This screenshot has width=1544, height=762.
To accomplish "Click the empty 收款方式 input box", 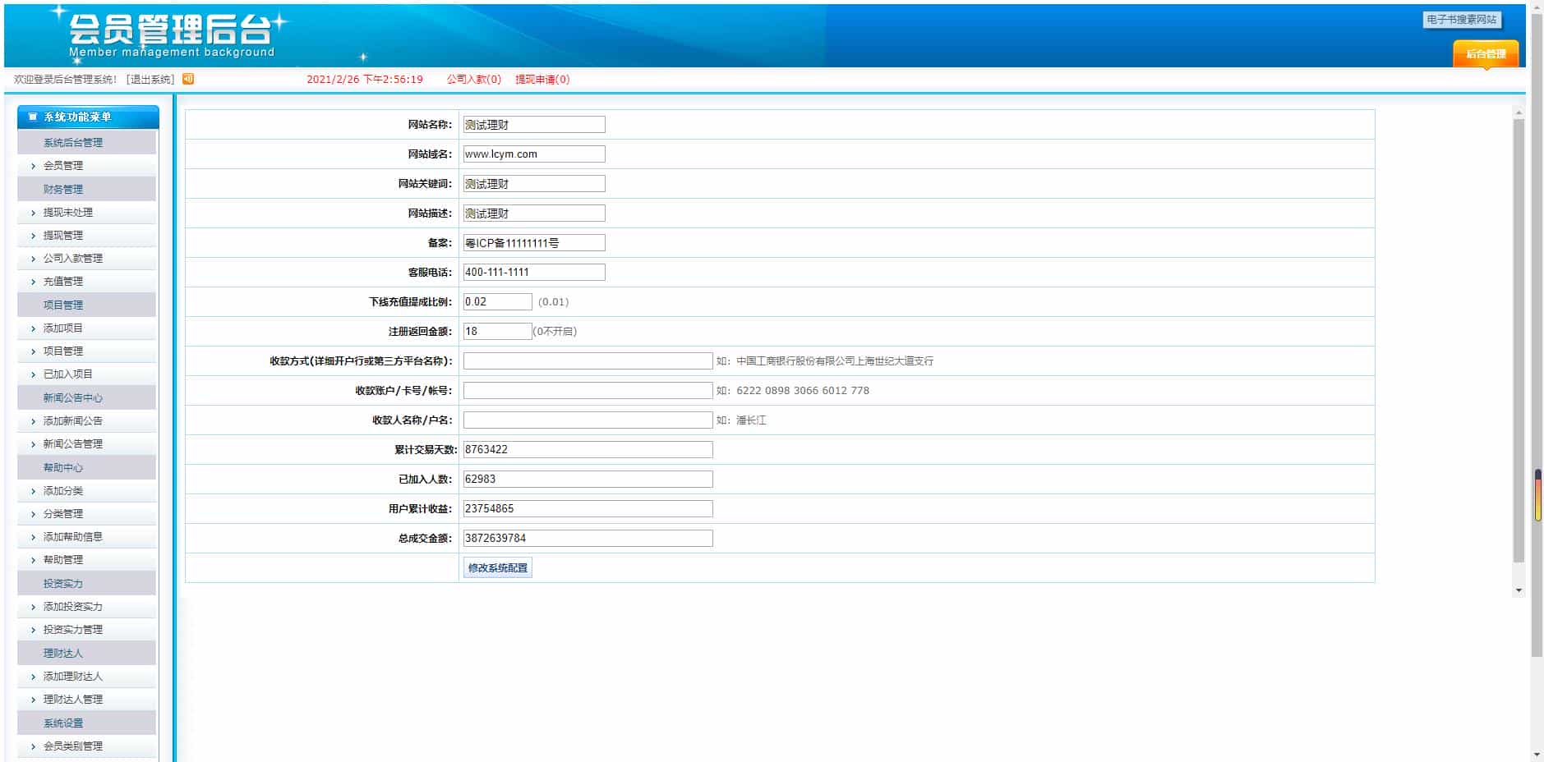I will [588, 360].
